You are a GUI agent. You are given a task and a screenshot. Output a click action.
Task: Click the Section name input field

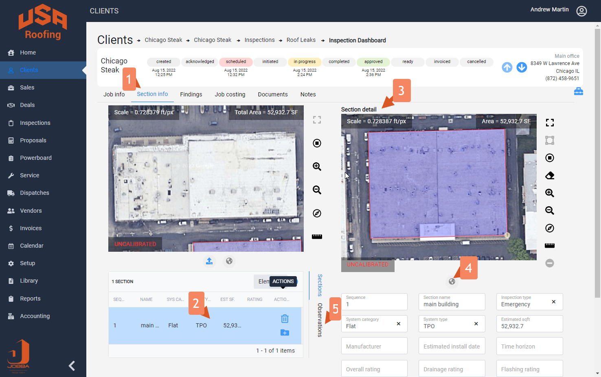tap(451, 304)
